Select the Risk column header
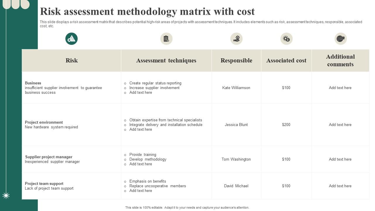Image resolution: width=375 pixels, height=211 pixels. point(71,60)
